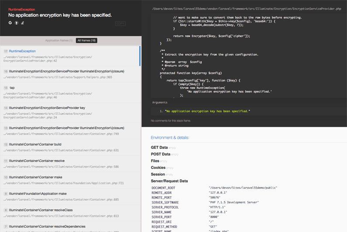Click the SERVER_SOFTWARE key
Image resolution: width=347 pixels, height=232 pixels.
165,202
